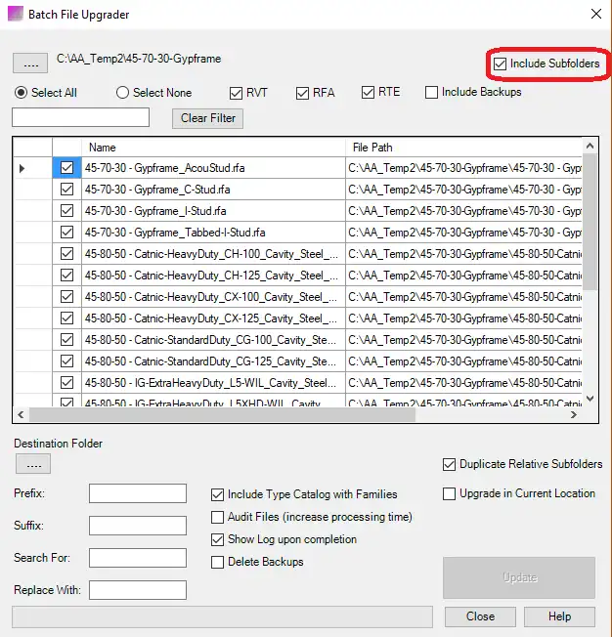Click the filter text input field
612x637 pixels.
[x=80, y=117]
